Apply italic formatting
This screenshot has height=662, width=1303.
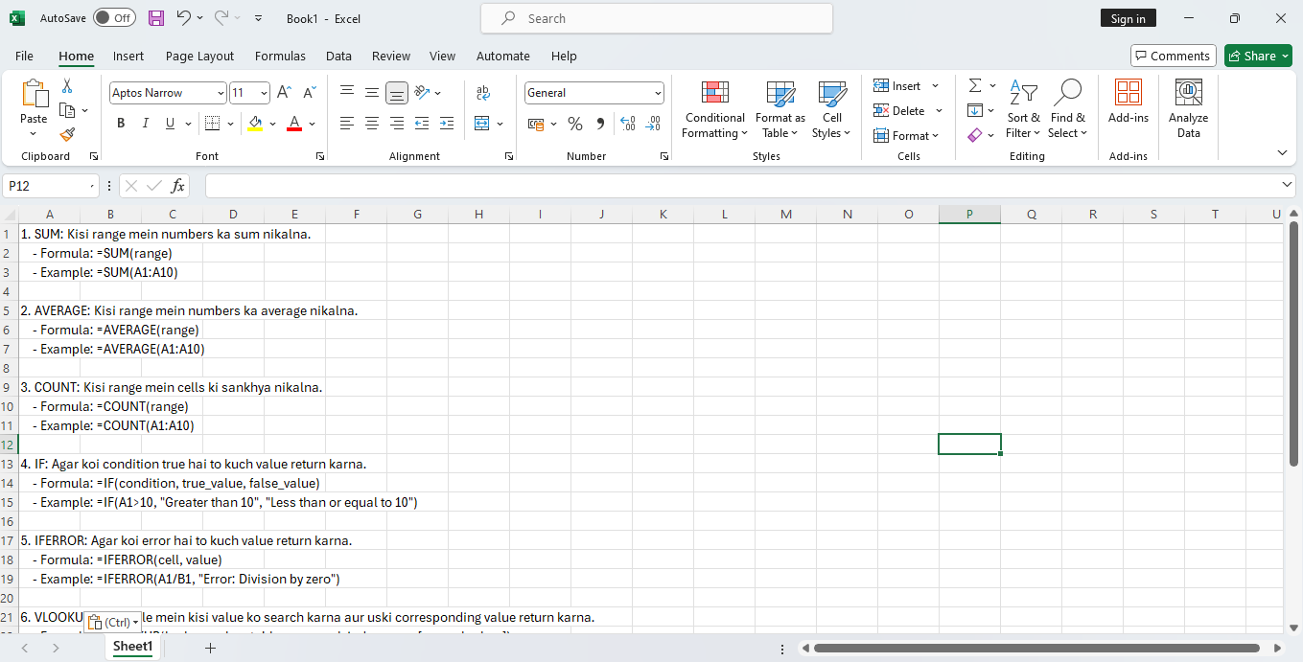pos(145,124)
